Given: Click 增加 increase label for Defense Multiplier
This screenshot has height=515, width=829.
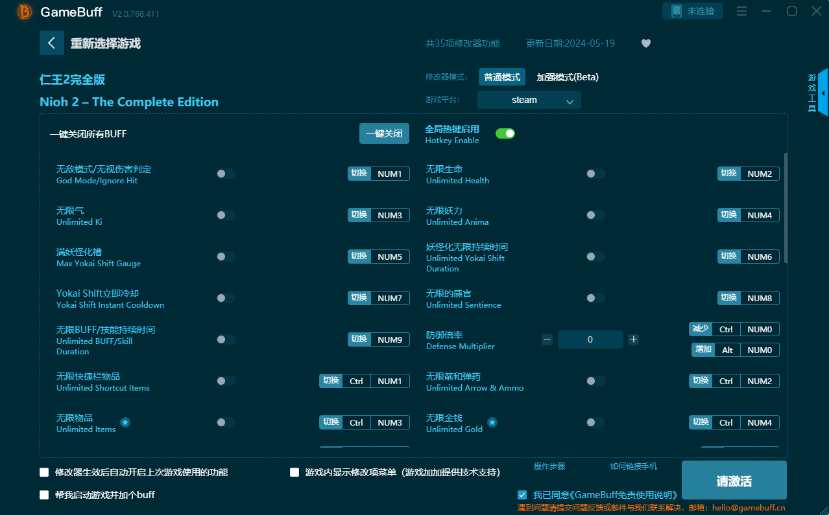Looking at the screenshot, I should click(x=703, y=350).
